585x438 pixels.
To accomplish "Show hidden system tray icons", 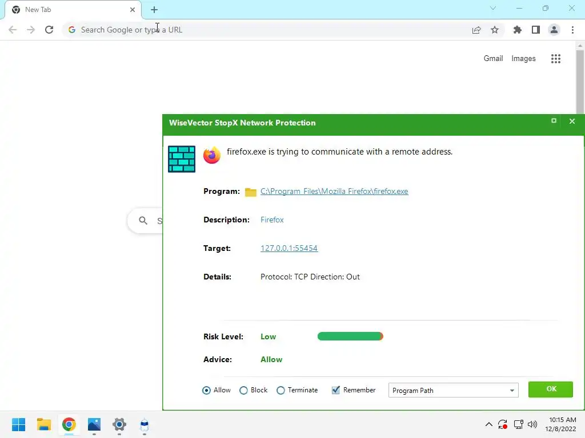I will (489, 424).
